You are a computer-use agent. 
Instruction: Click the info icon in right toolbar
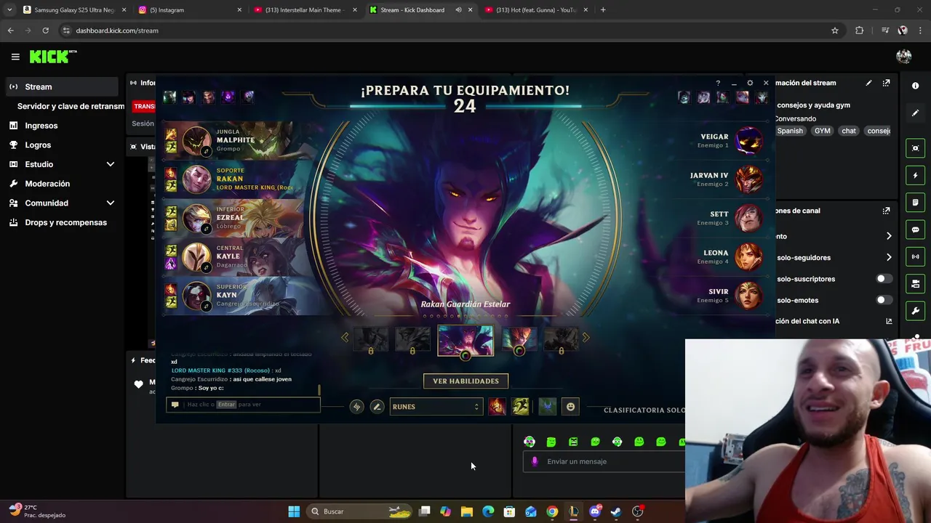point(915,86)
